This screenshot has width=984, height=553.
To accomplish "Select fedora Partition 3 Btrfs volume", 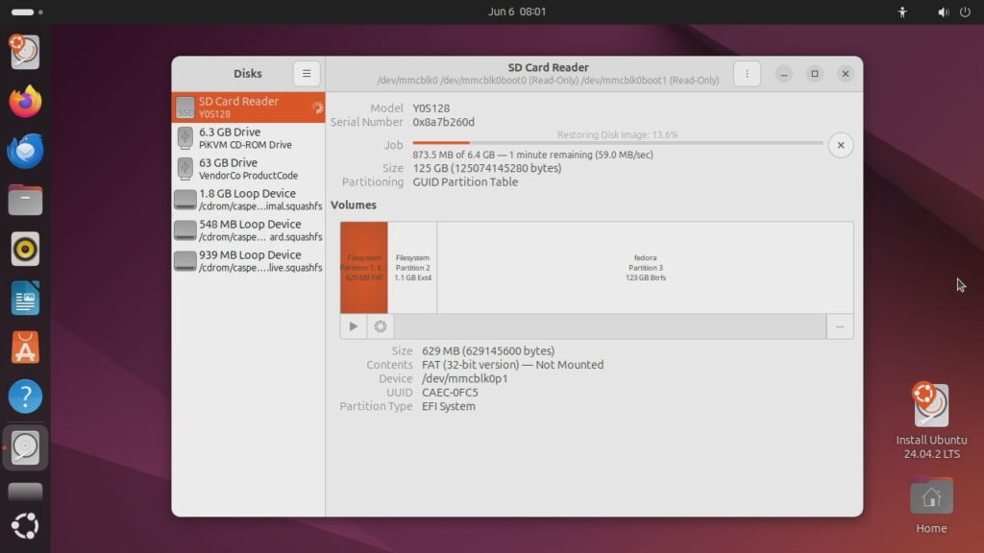I will tap(645, 267).
